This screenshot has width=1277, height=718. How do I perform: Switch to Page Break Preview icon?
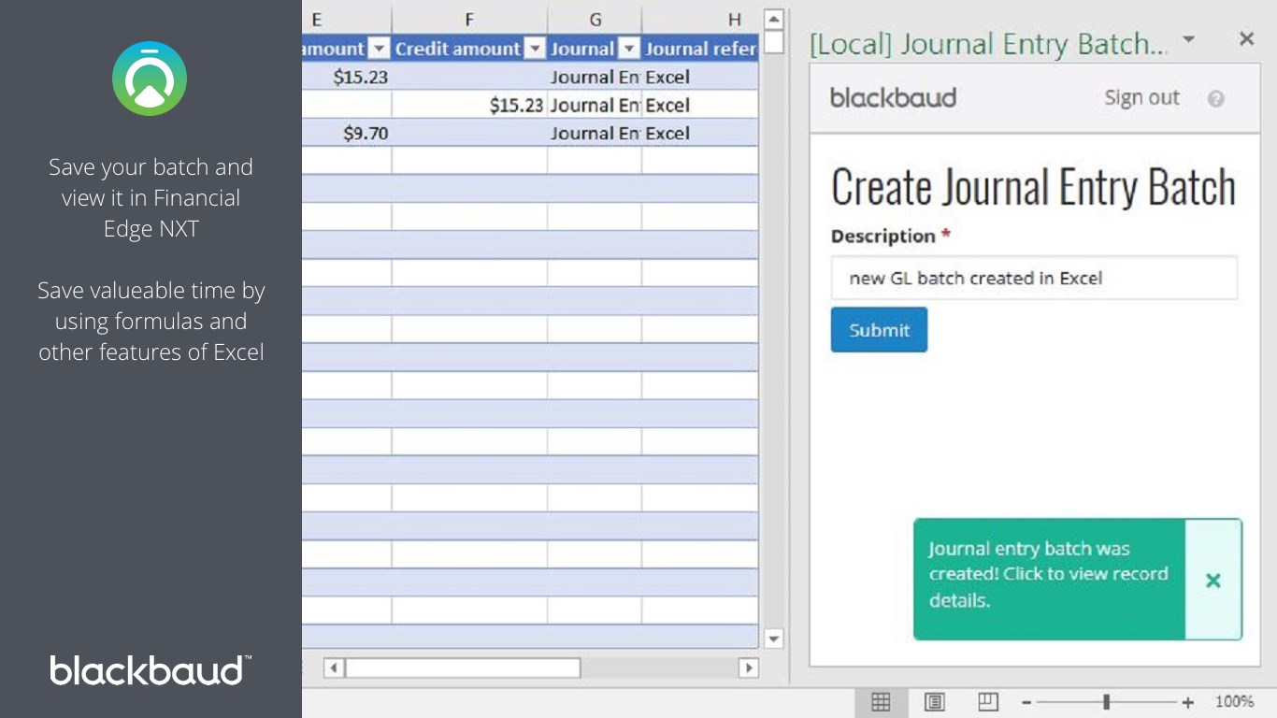[x=988, y=702]
